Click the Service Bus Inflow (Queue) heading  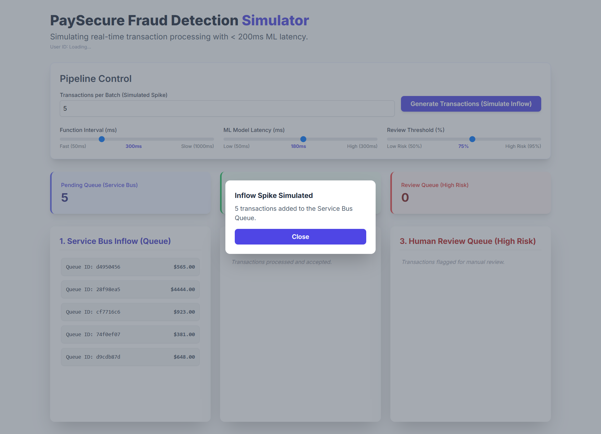[115, 241]
